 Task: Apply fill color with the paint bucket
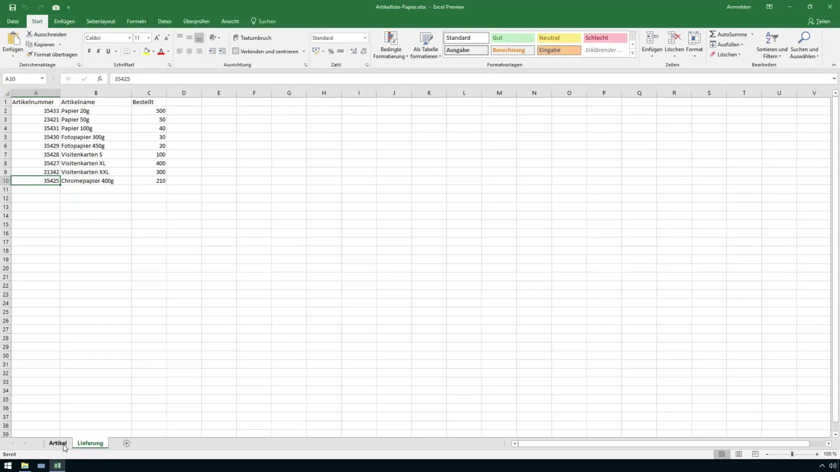[x=147, y=51]
